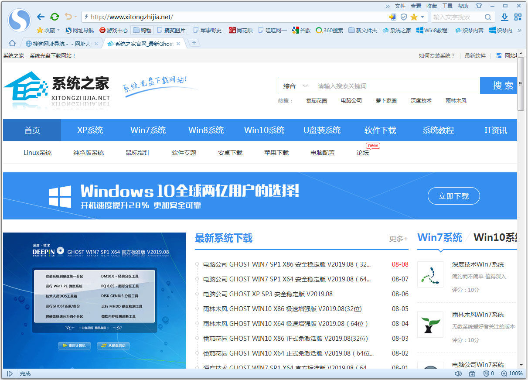Image resolution: width=528 pixels, height=380 pixels.
Task: Star the current page as favorite
Action: (x=414, y=17)
